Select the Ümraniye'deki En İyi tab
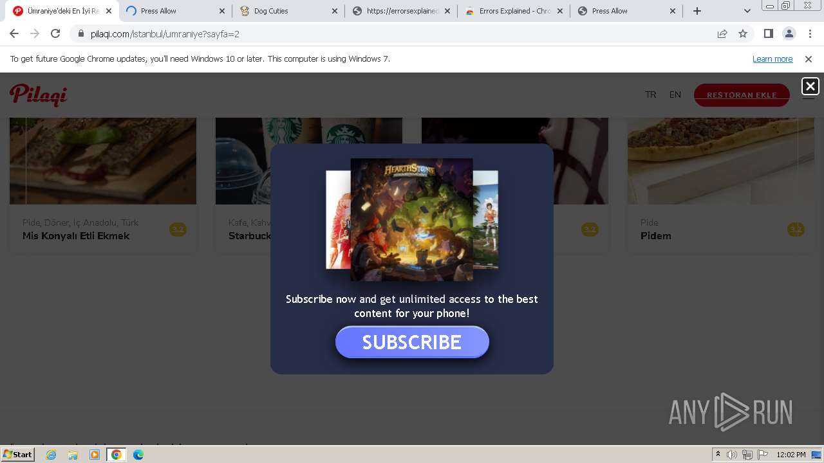Viewport: 824px width, 463px height. 63,11
